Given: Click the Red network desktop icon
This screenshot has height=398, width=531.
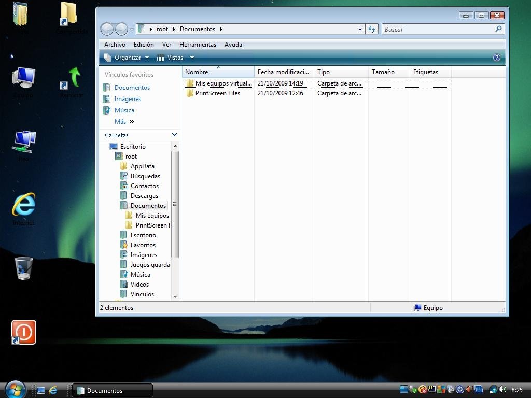Looking at the screenshot, I should pos(23,146).
